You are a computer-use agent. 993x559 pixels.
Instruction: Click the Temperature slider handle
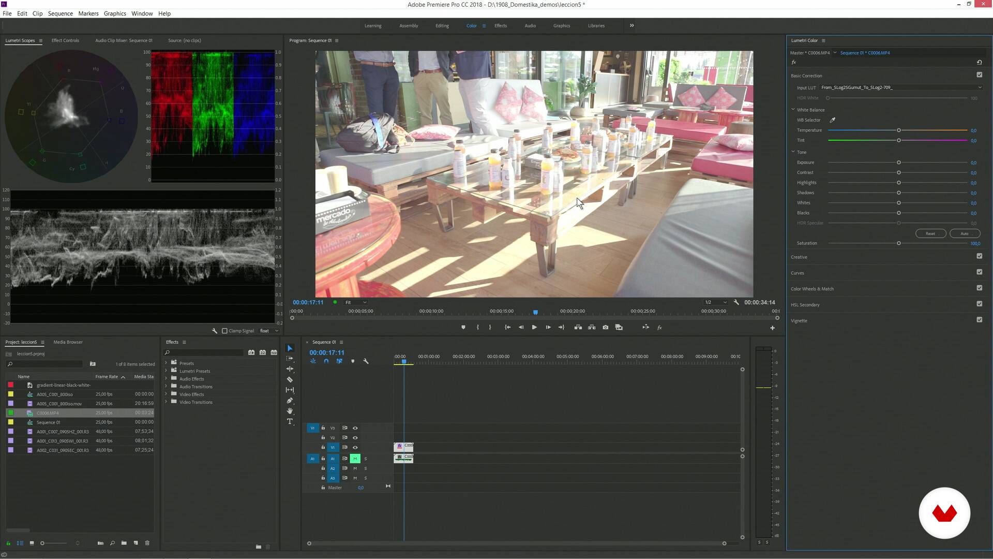point(899,130)
